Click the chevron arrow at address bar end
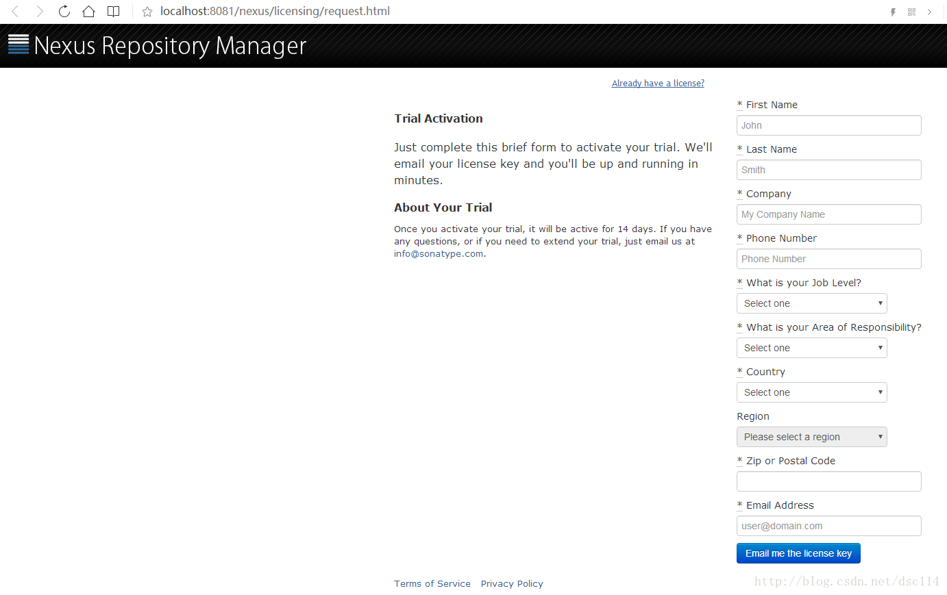 pos(930,12)
